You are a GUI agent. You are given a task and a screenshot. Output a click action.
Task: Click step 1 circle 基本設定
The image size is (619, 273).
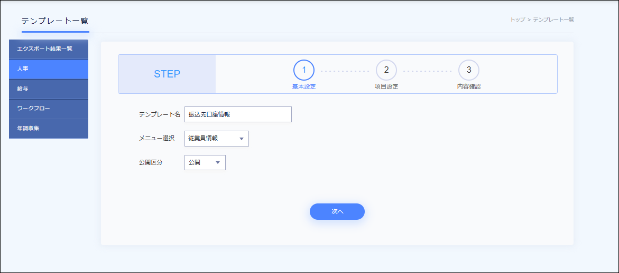(x=304, y=70)
